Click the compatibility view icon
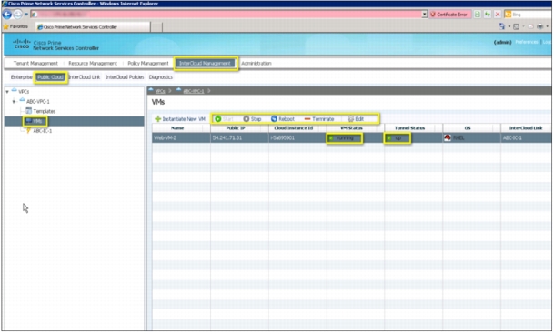Viewport: 554px width, 334px height. point(478,15)
